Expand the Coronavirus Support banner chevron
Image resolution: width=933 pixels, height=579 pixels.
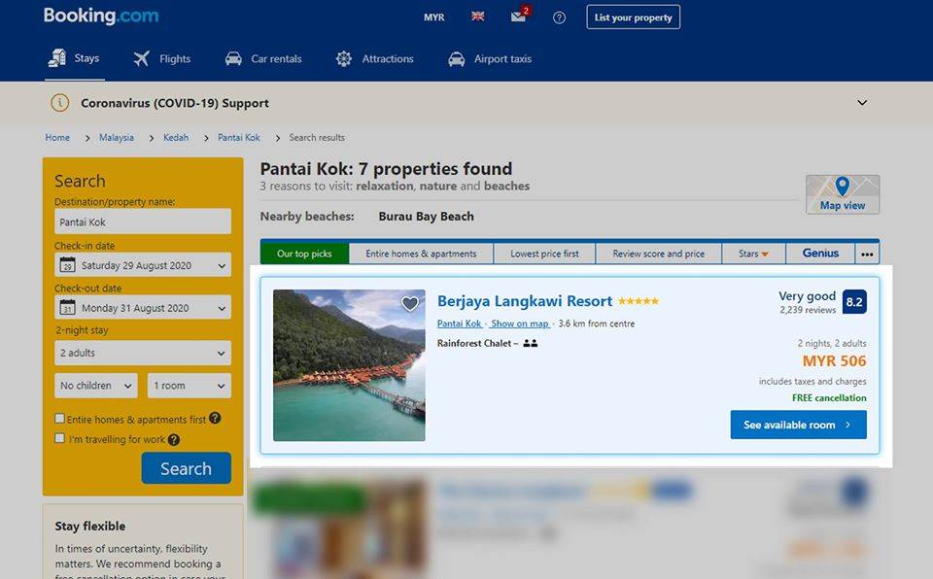click(x=862, y=103)
